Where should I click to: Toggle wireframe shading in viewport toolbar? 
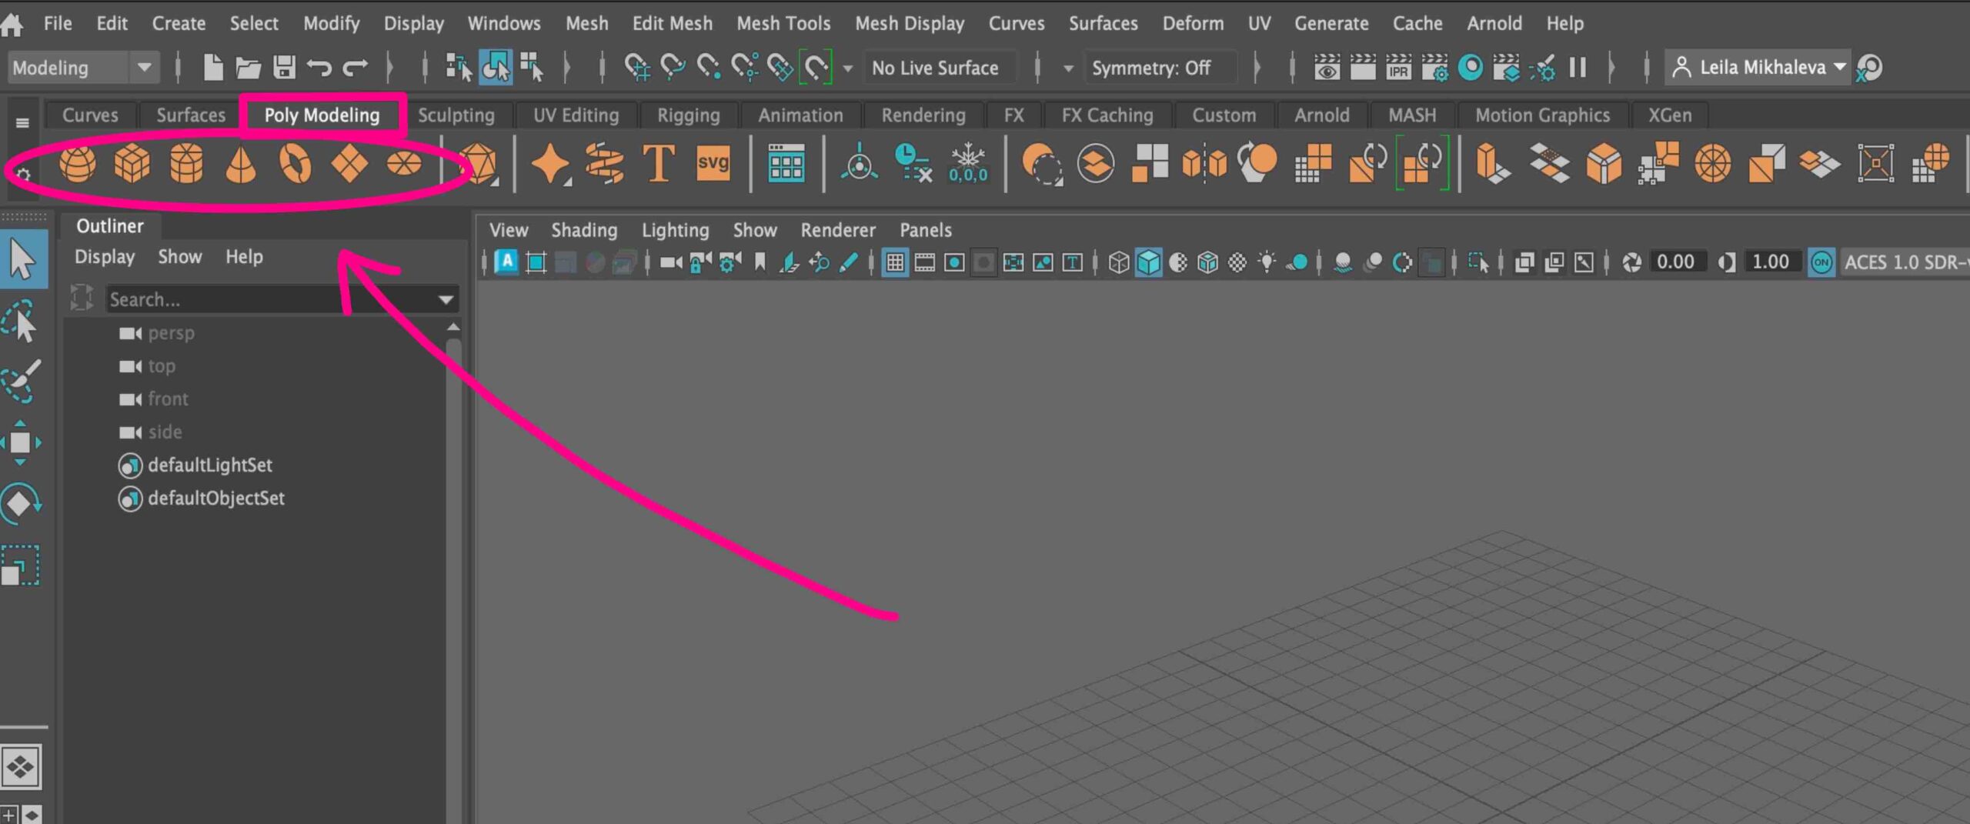1118,262
